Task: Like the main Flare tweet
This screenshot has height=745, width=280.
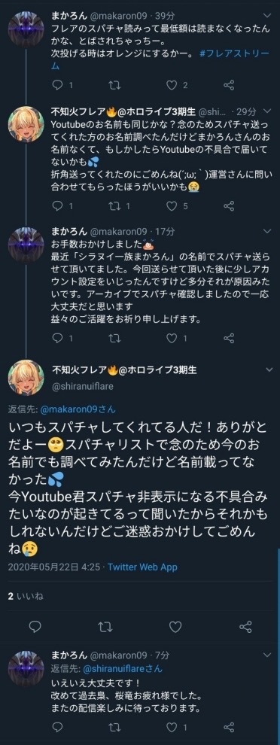Action: click(x=175, y=627)
